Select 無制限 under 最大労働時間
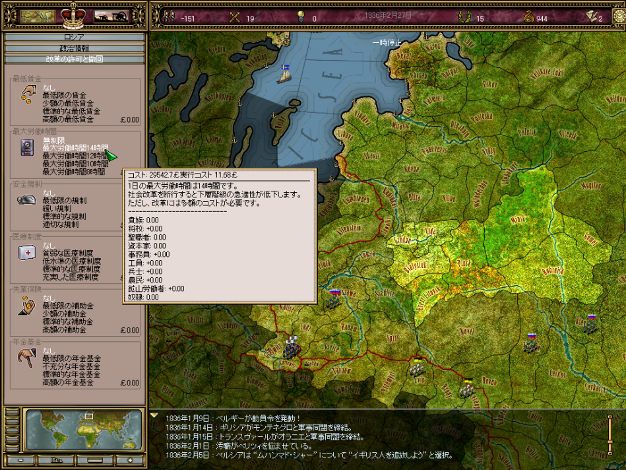The image size is (626, 470). 53,141
